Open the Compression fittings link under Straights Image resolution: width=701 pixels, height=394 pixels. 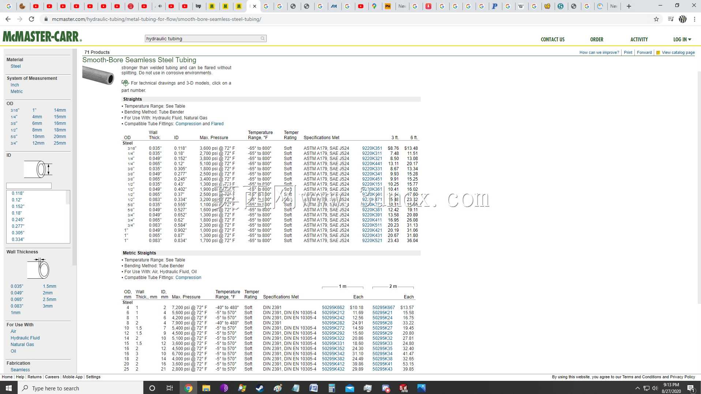tap(188, 124)
